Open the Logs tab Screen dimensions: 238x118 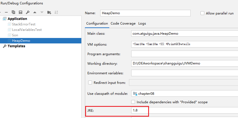pos(142,23)
